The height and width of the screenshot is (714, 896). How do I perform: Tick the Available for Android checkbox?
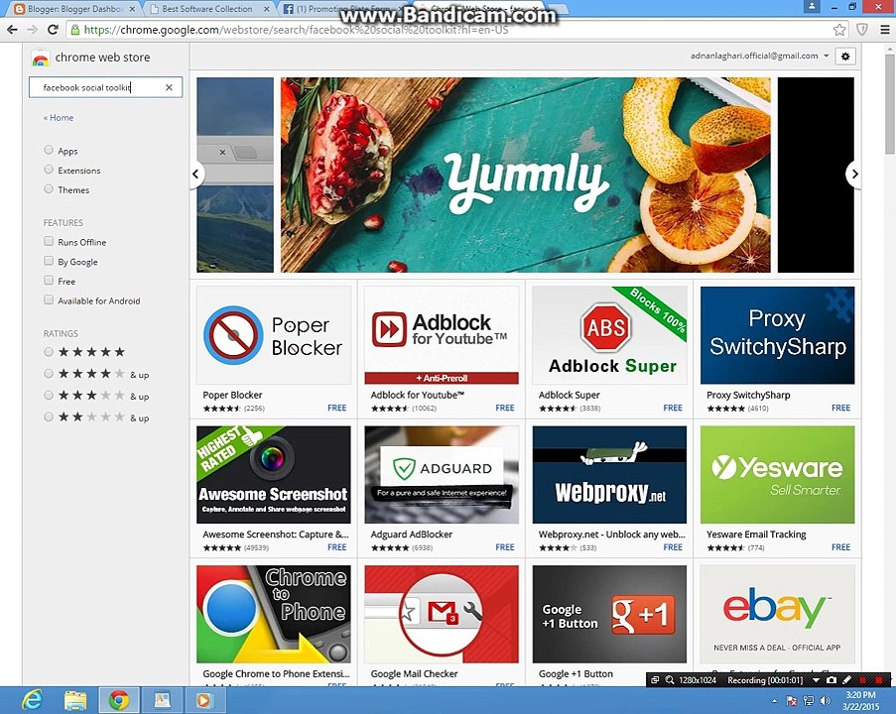(49, 299)
